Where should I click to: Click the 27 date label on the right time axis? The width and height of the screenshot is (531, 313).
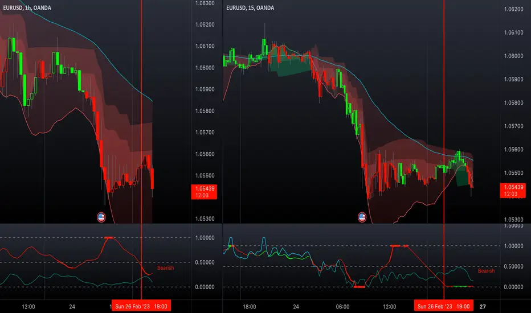coord(483,307)
